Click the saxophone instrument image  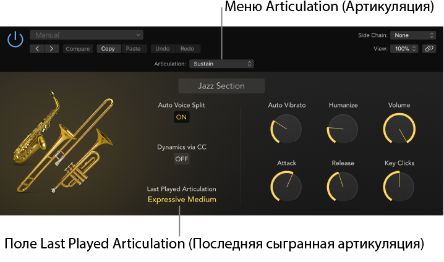click(37, 129)
